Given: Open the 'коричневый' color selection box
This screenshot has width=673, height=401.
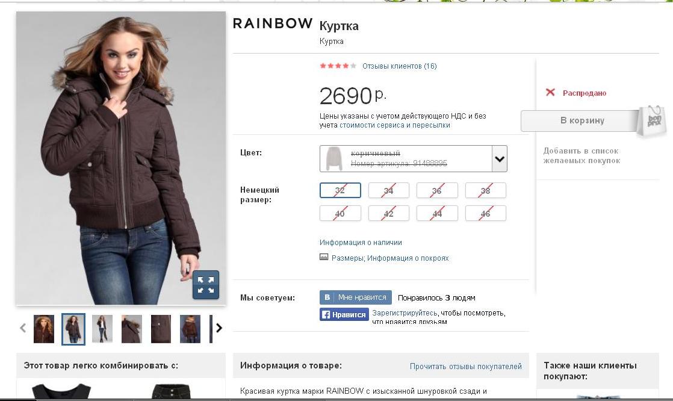Looking at the screenshot, I should [414, 159].
